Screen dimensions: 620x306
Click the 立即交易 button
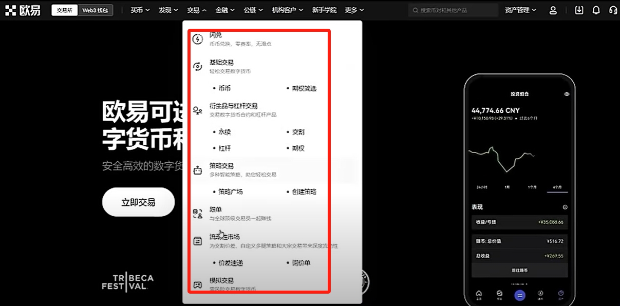138,202
